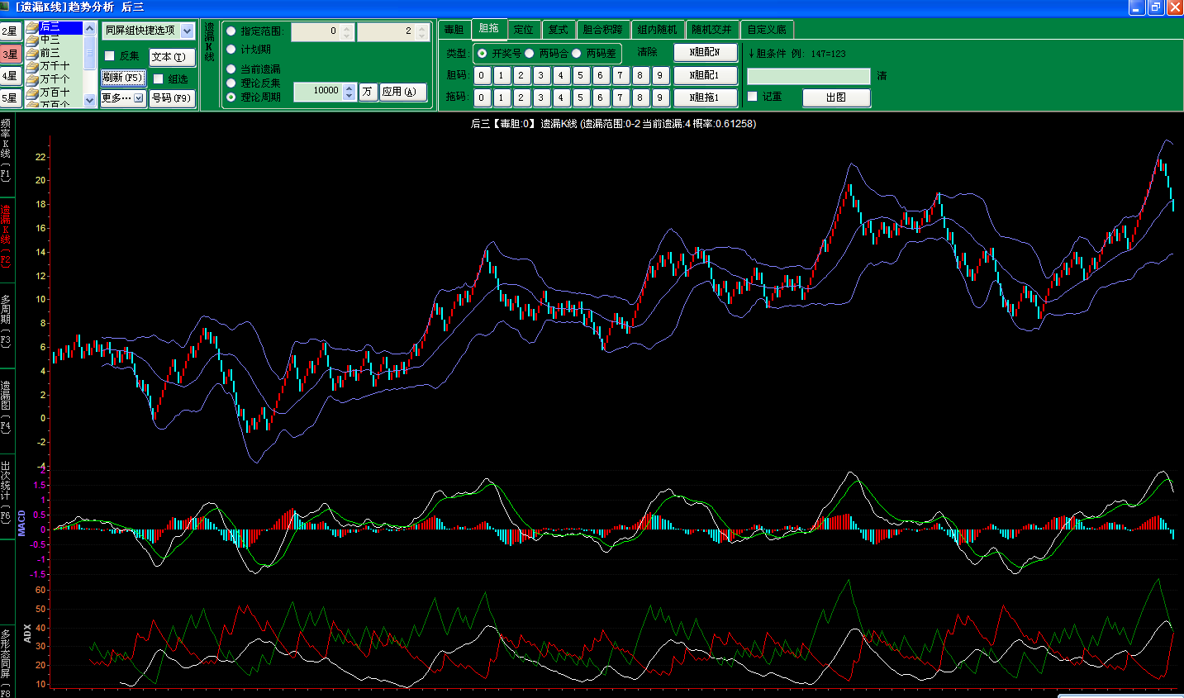Image resolution: width=1184 pixels, height=698 pixels.
Task: Click 胆码 digit 5 button
Action: (581, 75)
